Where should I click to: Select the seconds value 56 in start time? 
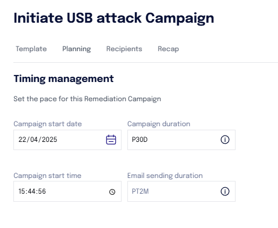pyautogui.click(x=42, y=191)
